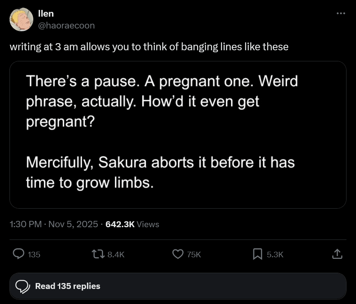Open the three-dot more options menu
Viewport: 356px width, 304px height.
click(341, 13)
